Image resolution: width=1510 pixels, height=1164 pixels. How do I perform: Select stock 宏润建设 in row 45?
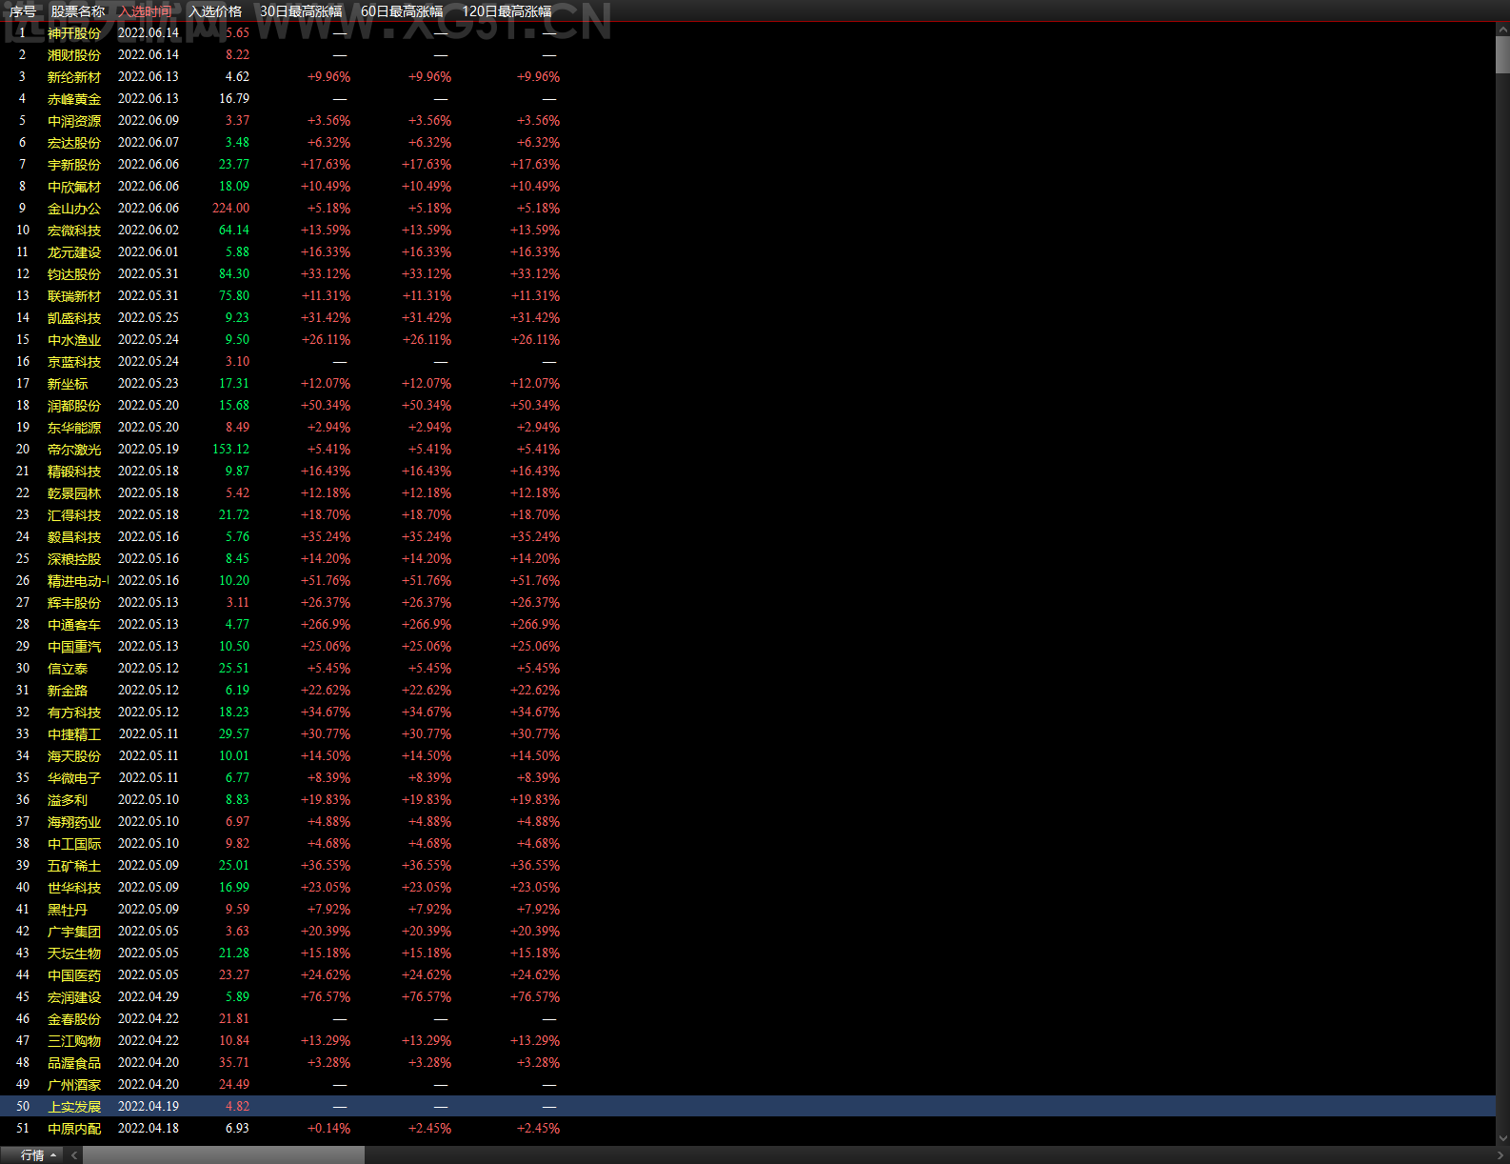(x=74, y=997)
